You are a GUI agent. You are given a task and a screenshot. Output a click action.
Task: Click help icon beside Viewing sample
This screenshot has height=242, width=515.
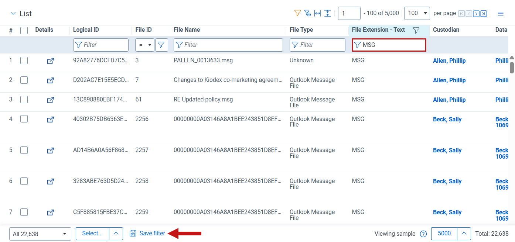click(423, 234)
